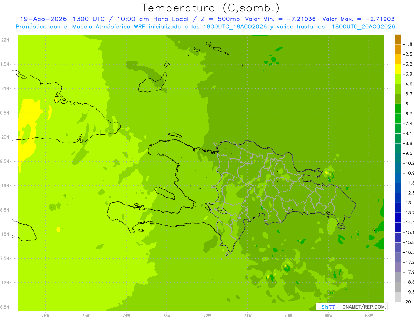Click the SisPI - ONAMET/REP.DOM. credit label
The image size is (414, 320).
[352, 307]
